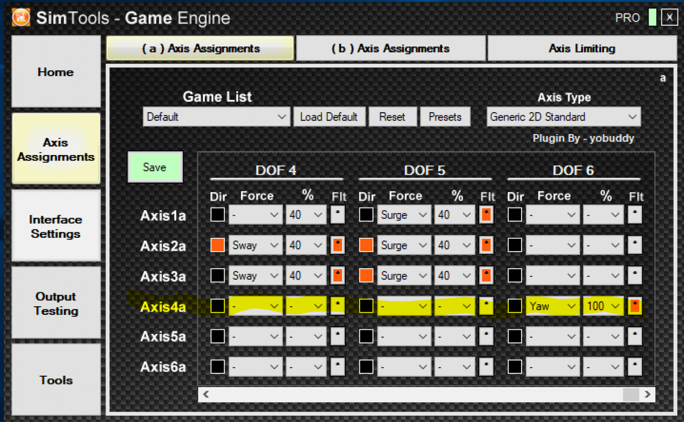684x422 pixels.
Task: Open Axis4a DOF 6 Yaw force dropdown
Action: click(553, 306)
